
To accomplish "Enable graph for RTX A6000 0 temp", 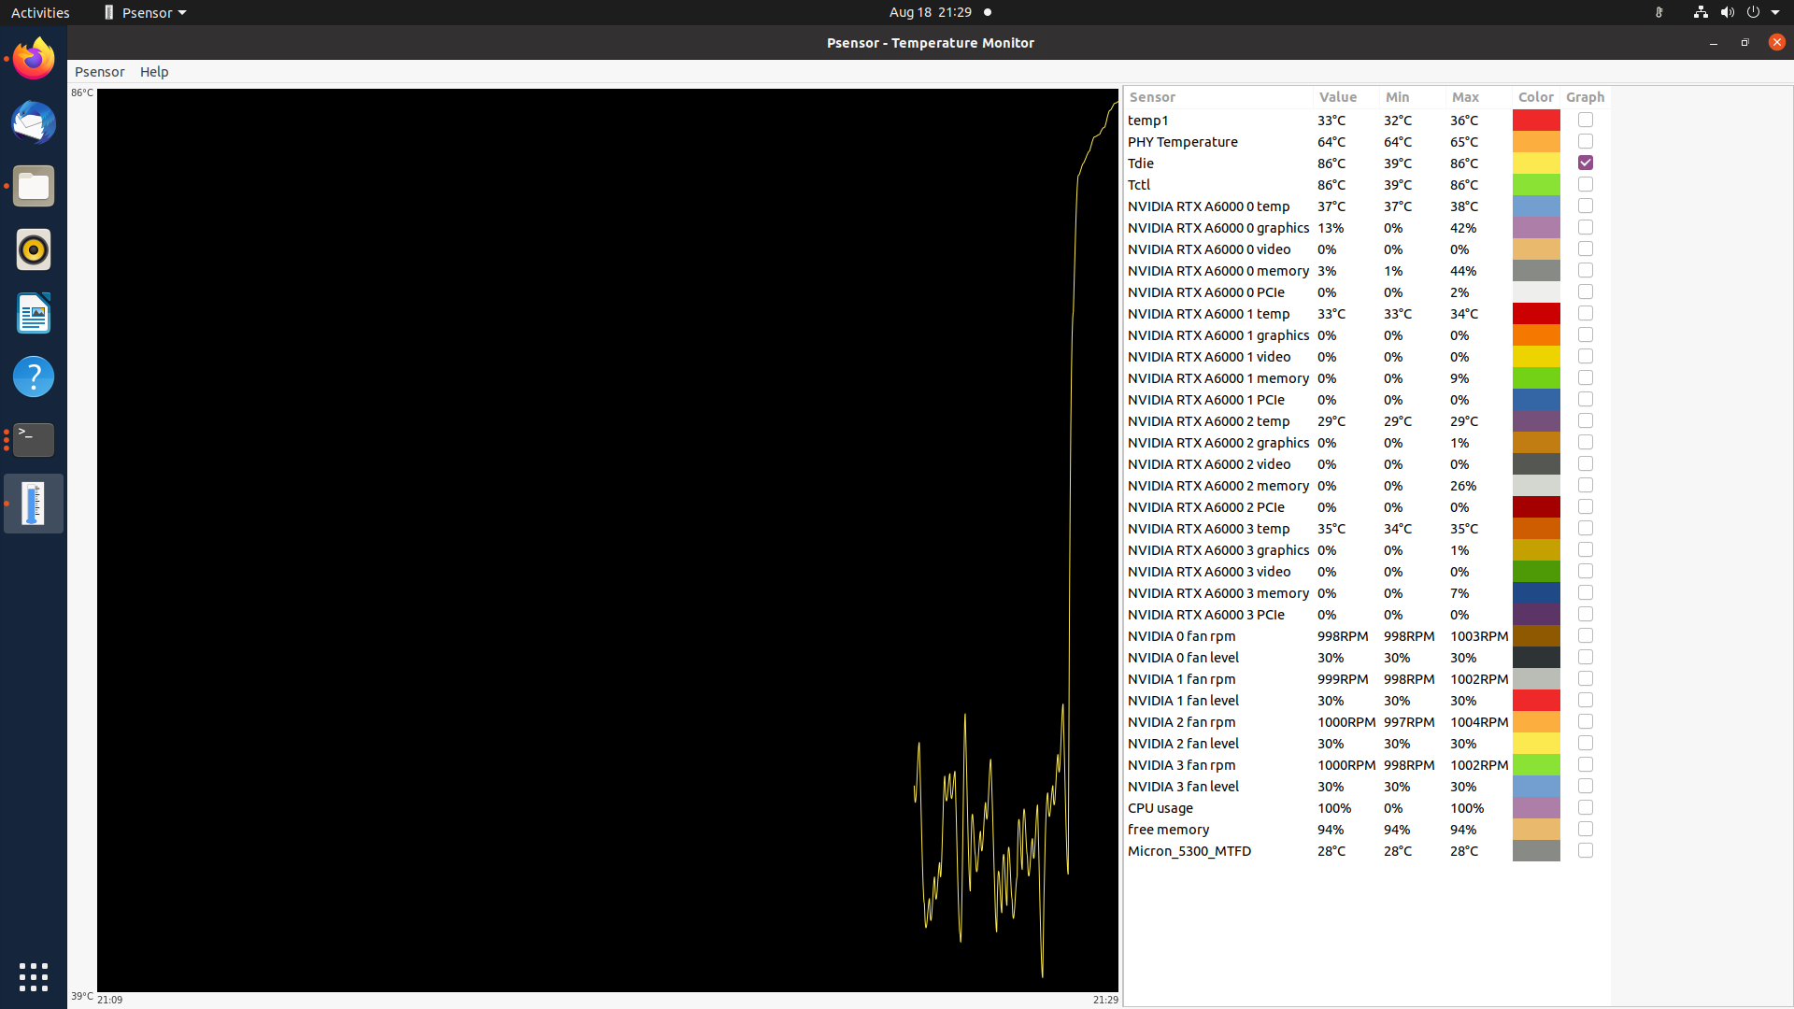I will pos(1586,206).
